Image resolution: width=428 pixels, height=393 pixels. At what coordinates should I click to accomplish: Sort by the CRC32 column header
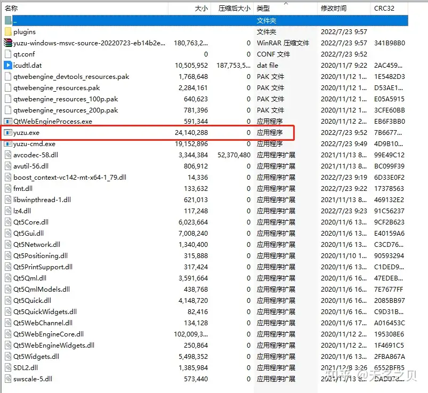390,8
